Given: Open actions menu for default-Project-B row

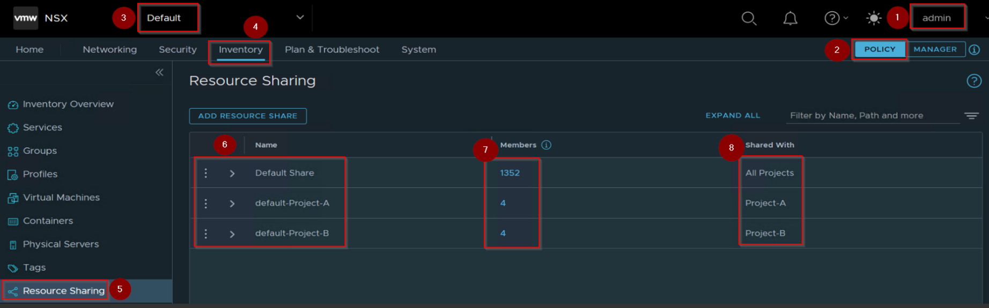Looking at the screenshot, I should 206,234.
